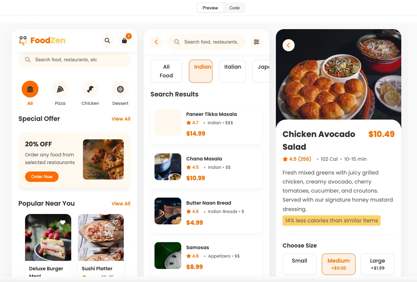Toggle heart on Sushi Platter card

115,223
